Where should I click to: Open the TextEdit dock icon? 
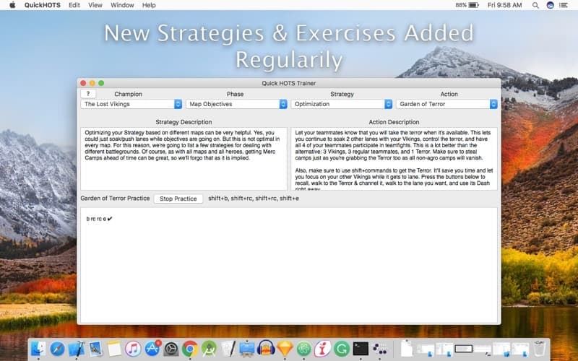coord(228,349)
